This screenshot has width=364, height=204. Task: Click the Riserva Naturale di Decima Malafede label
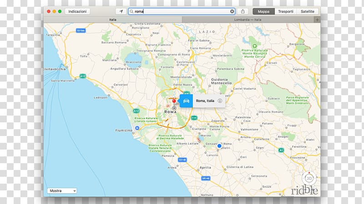pyautogui.click(x=170, y=137)
